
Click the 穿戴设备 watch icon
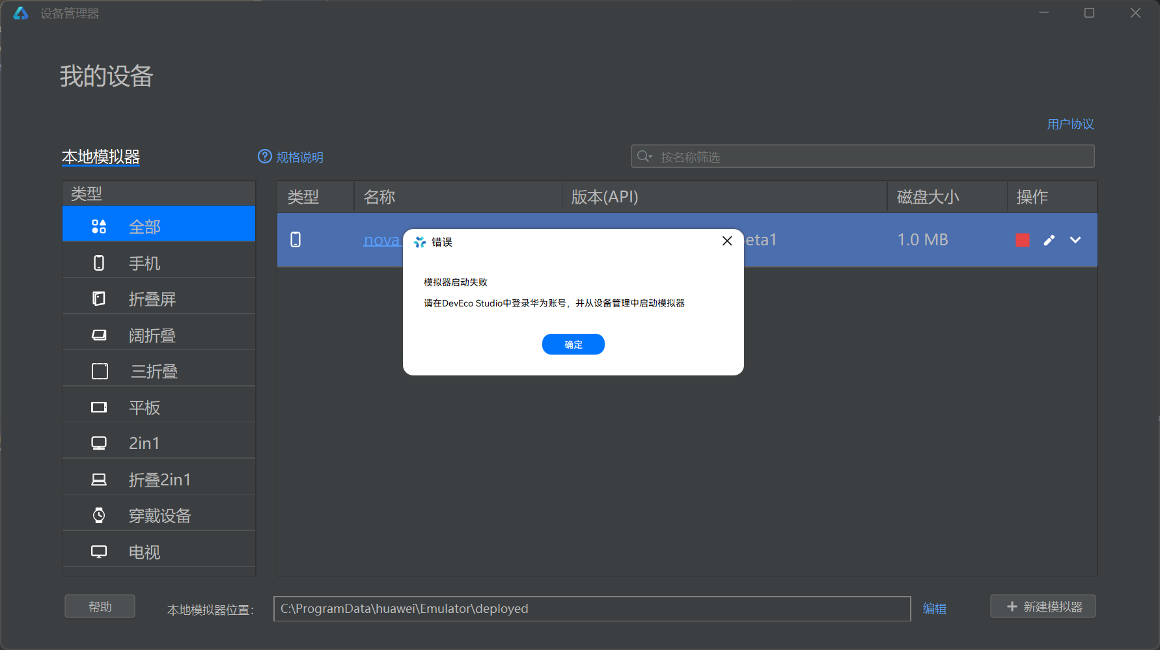[99, 516]
